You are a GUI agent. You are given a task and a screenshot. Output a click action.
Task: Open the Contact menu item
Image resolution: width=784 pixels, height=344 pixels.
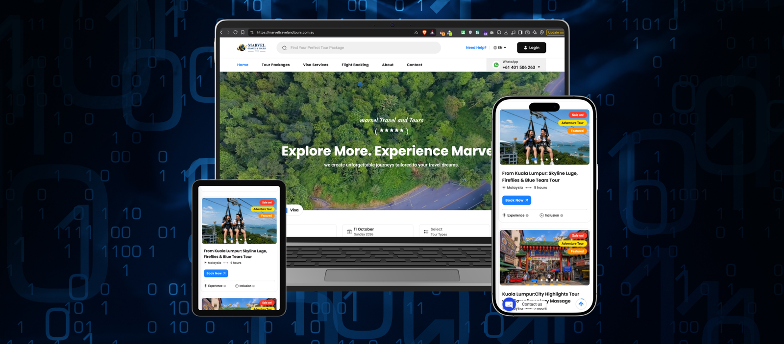[415, 65]
